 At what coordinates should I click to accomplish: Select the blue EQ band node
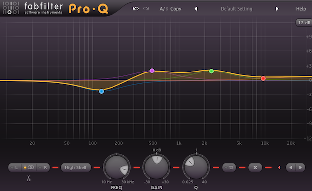(x=102, y=91)
